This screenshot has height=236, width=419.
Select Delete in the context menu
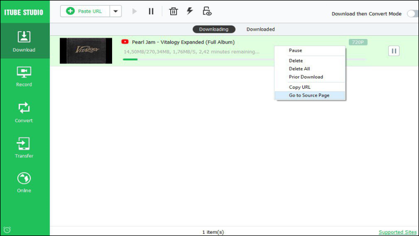click(310, 61)
